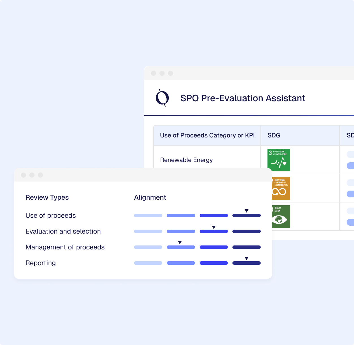Click the SDG column header

click(274, 135)
